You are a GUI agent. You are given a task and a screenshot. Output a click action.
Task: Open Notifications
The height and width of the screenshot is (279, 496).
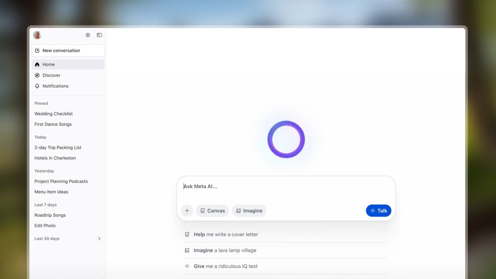(68, 86)
